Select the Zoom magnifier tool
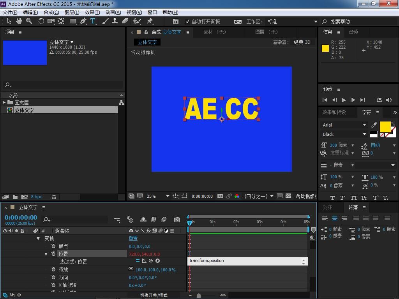 29,21
